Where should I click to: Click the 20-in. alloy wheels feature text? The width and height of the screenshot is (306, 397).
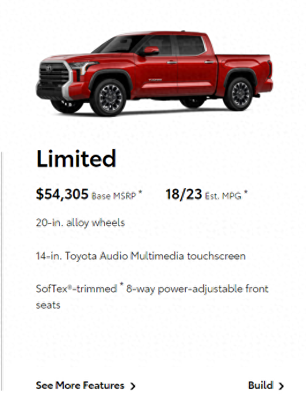click(80, 223)
